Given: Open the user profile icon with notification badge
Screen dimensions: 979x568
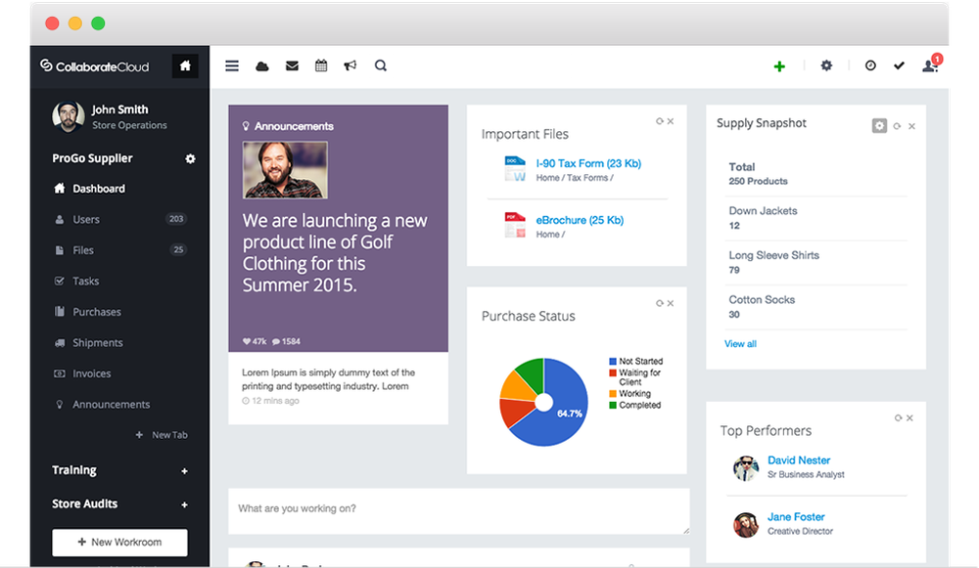Looking at the screenshot, I should click(x=929, y=66).
